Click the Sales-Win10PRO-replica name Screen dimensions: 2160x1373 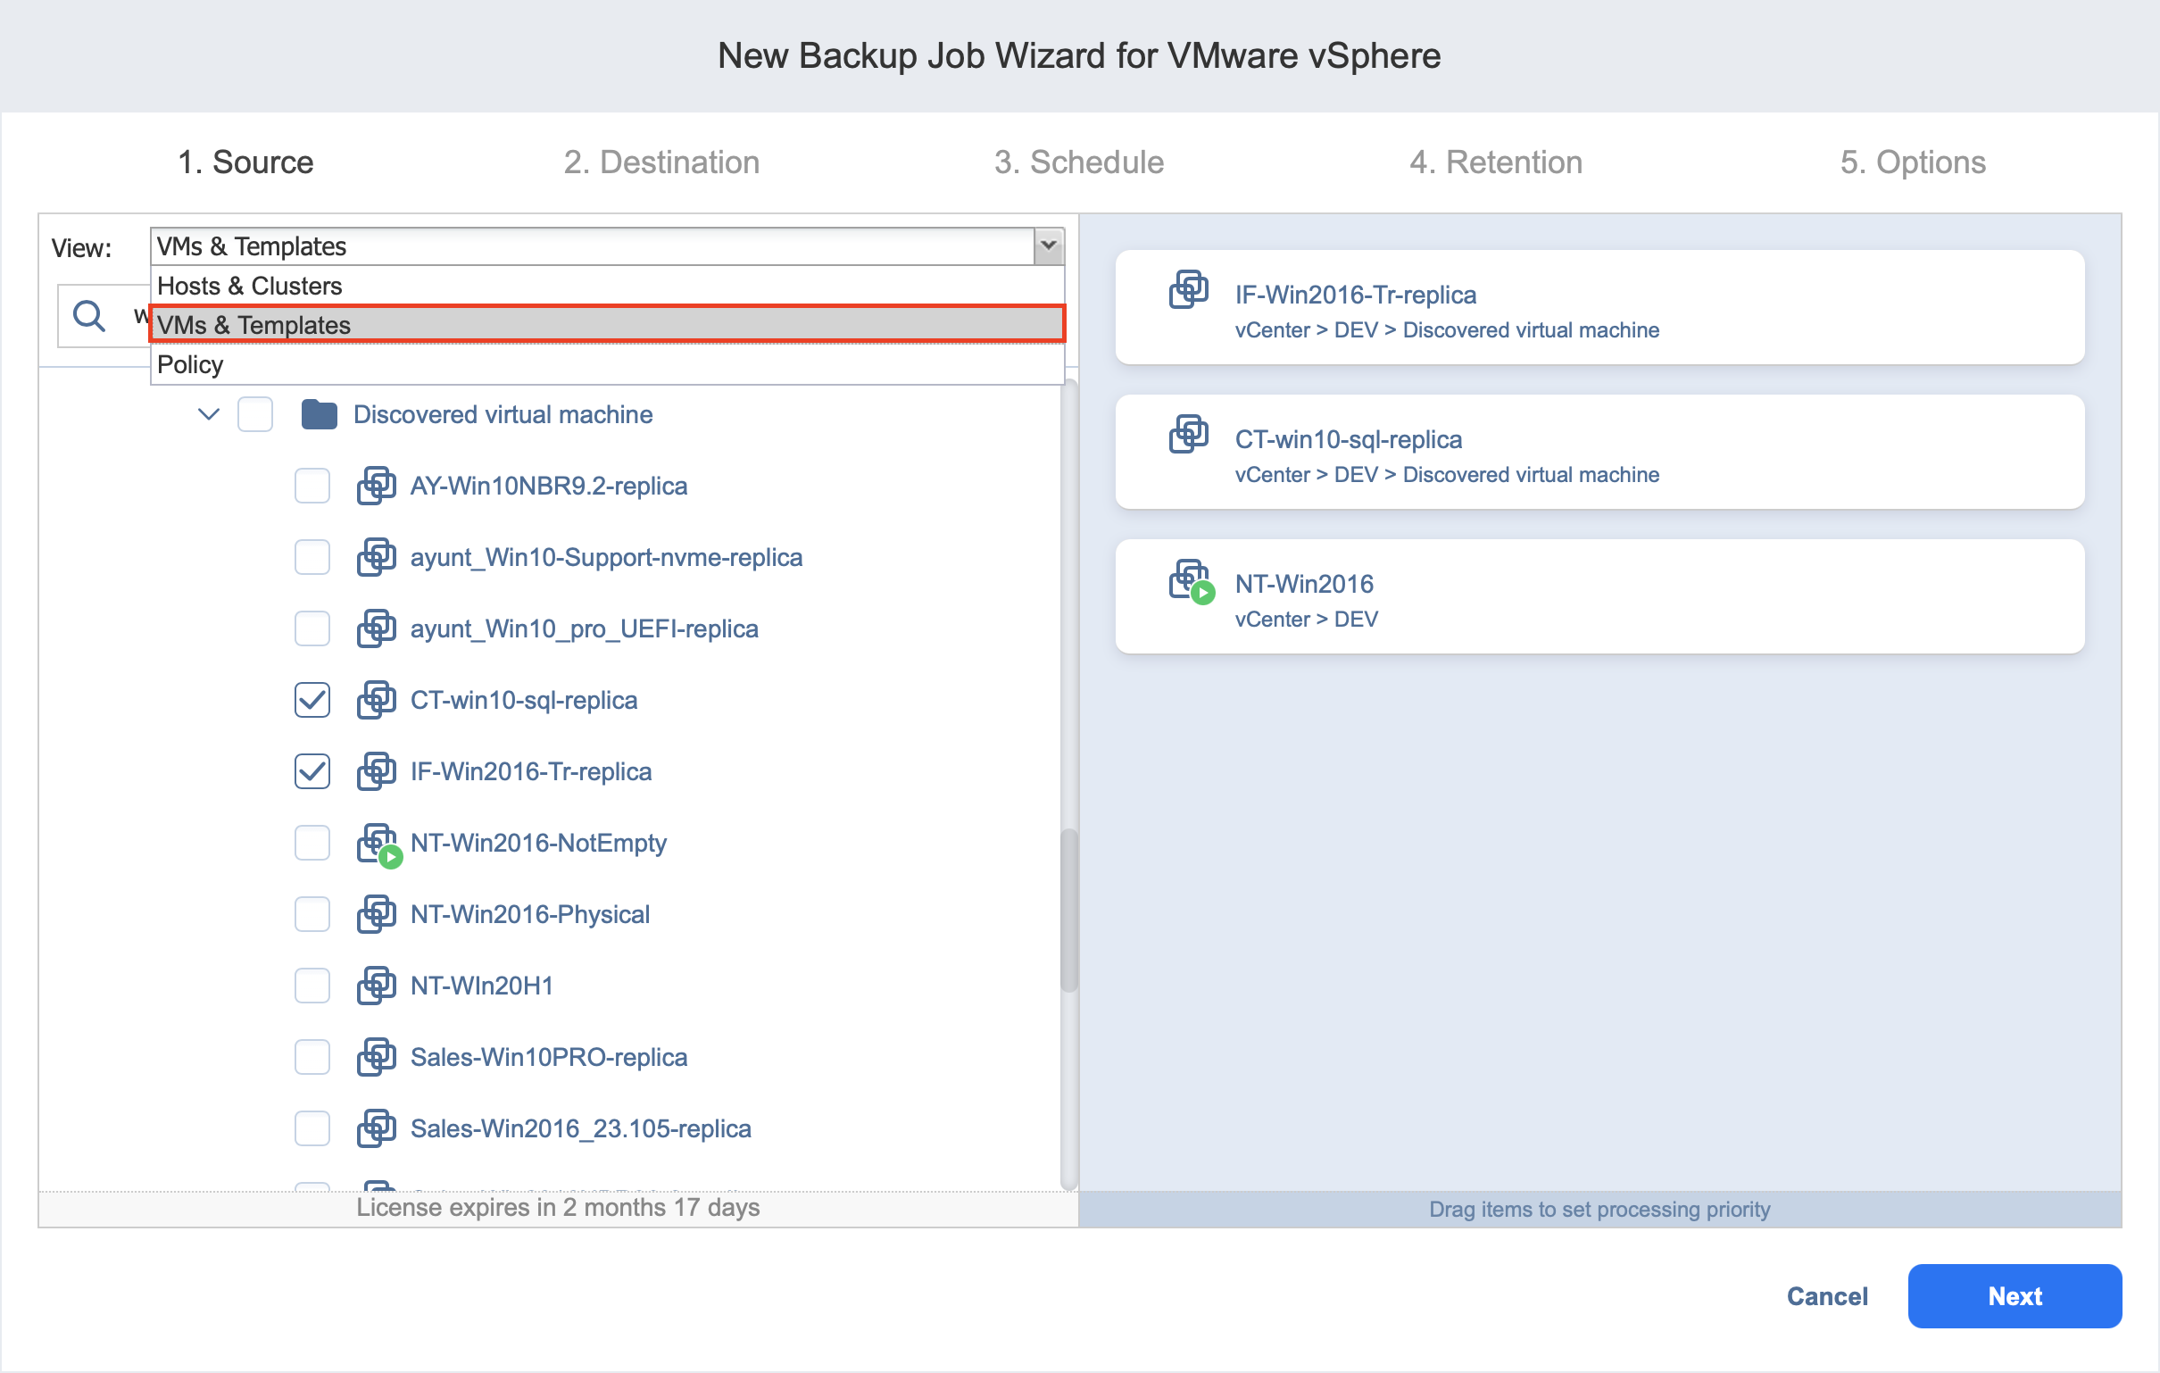coord(548,1056)
